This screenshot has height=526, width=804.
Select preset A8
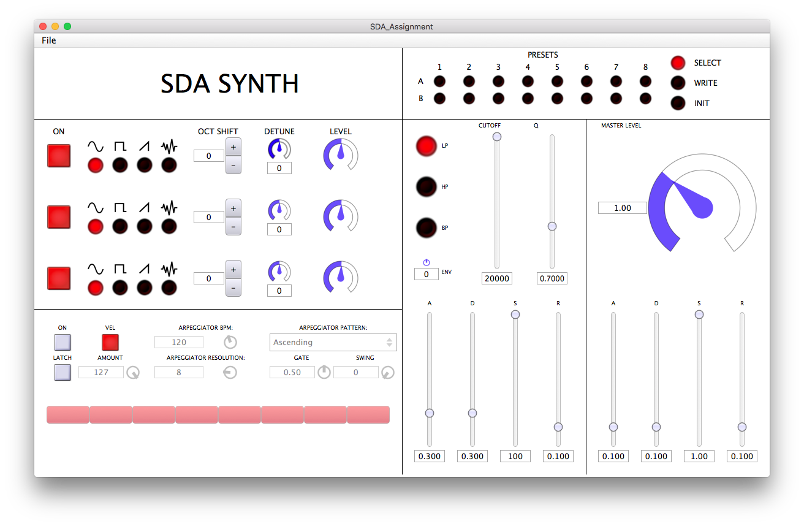coord(645,81)
